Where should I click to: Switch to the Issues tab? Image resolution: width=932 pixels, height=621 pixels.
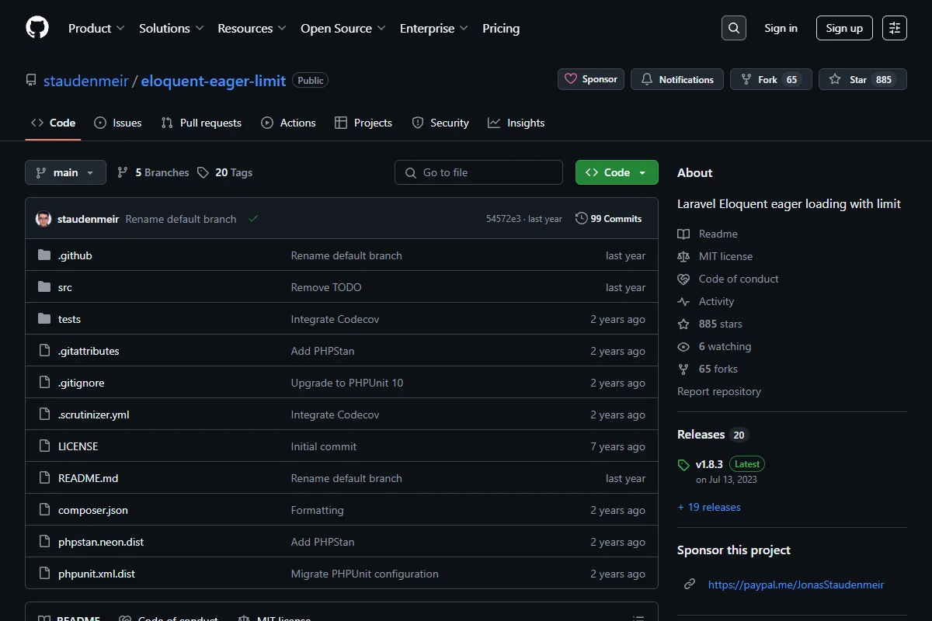[118, 123]
